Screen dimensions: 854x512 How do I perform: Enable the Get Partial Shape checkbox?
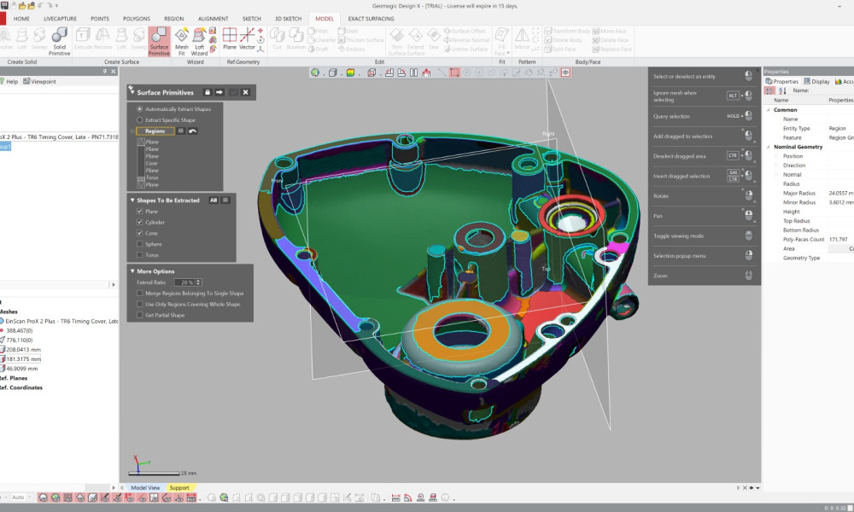[140, 315]
